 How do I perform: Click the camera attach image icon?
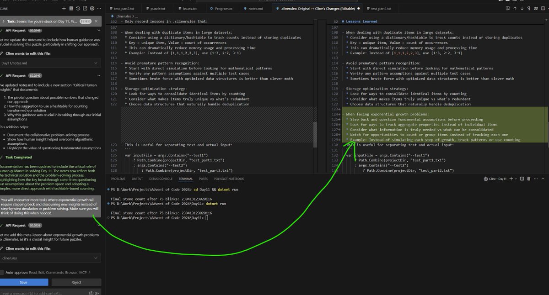tap(91, 292)
